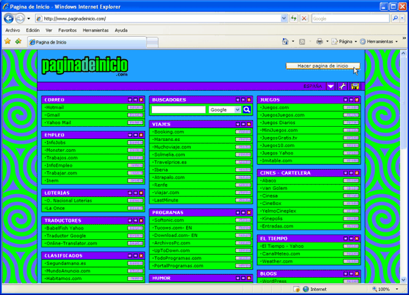The width and height of the screenshot is (409, 295).
Task: Collapse the Viajes panel with minus button
Action: point(243,125)
